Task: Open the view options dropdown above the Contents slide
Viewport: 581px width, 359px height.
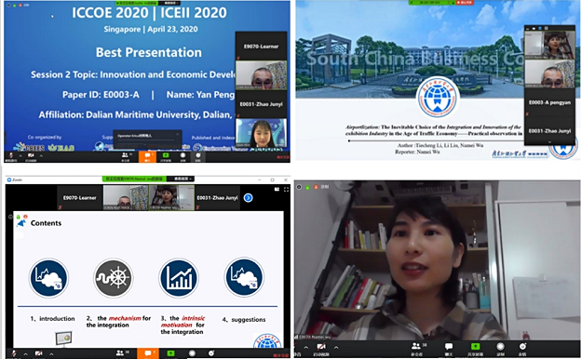Action: point(181,179)
